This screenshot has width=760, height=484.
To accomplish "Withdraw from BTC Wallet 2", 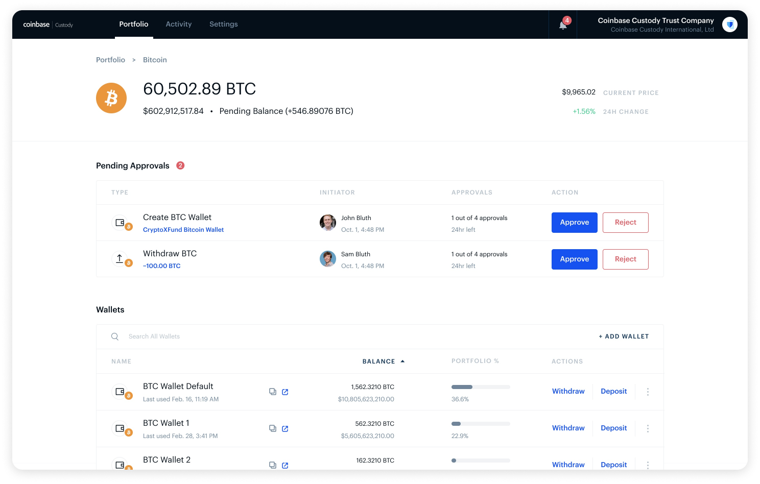I will coord(568,465).
